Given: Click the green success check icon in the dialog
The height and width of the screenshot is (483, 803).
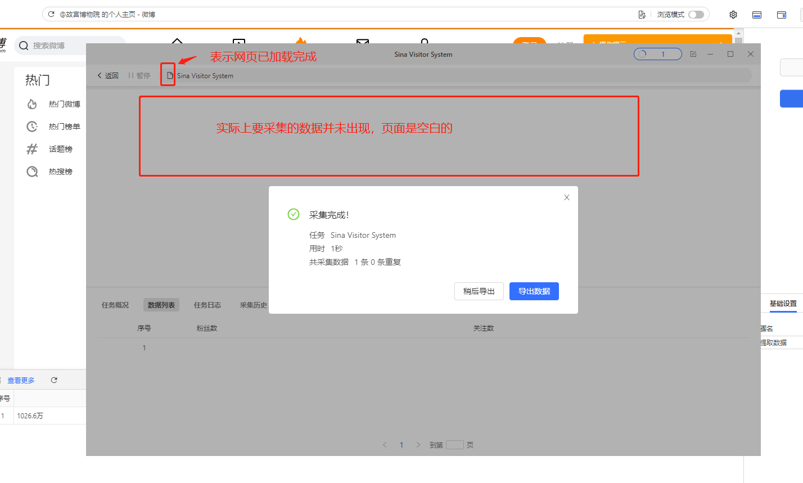Looking at the screenshot, I should tap(294, 214).
